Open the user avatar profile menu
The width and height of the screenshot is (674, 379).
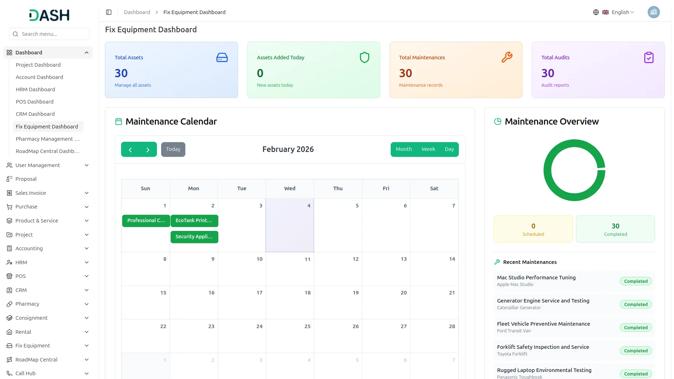(x=653, y=12)
